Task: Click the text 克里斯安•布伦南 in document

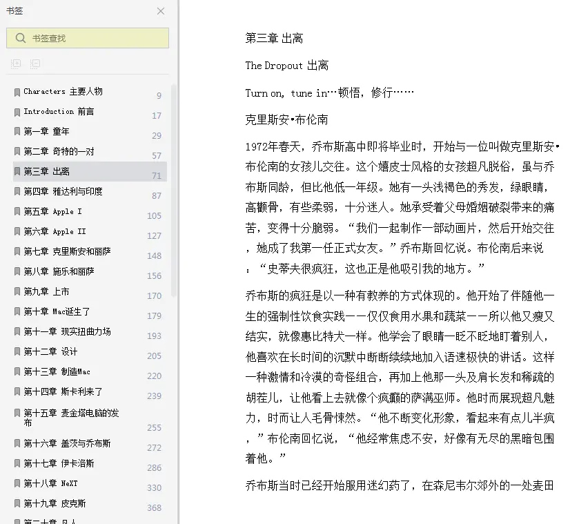Action: pyautogui.click(x=287, y=119)
